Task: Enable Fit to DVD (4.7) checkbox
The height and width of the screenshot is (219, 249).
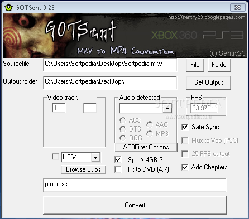Action: pyautogui.click(x=118, y=169)
